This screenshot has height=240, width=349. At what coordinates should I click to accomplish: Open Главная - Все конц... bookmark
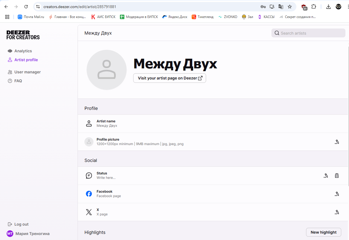(67, 17)
